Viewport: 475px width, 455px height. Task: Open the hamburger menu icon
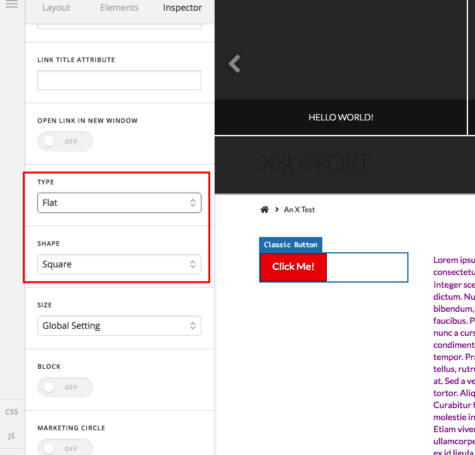(x=11, y=4)
